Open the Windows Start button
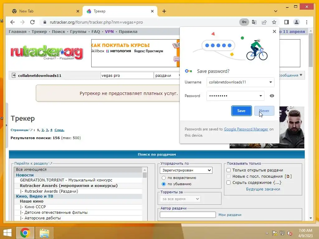Screen dimensions: 319x239 tap(7, 233)
